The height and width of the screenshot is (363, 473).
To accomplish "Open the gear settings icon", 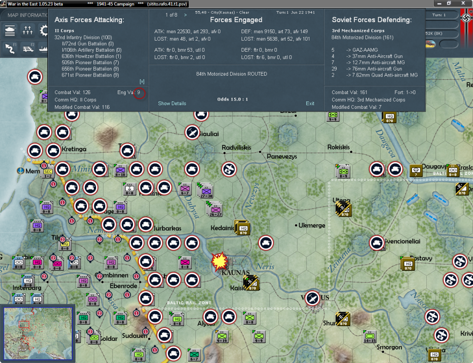I will click(x=44, y=31).
